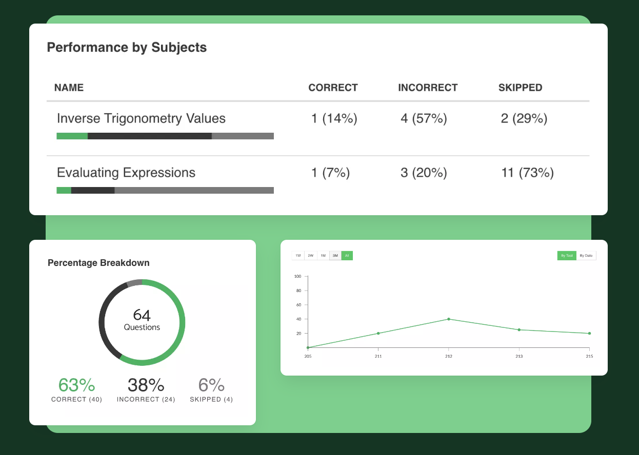Click the Performance by Subjects heading
The width and height of the screenshot is (639, 455).
[x=127, y=48]
